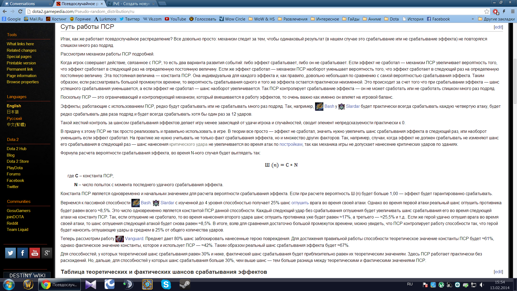Follow the критического удара link
Screen dimensions: 517x291
point(188,144)
